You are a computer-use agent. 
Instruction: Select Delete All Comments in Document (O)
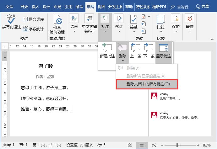[147, 84]
